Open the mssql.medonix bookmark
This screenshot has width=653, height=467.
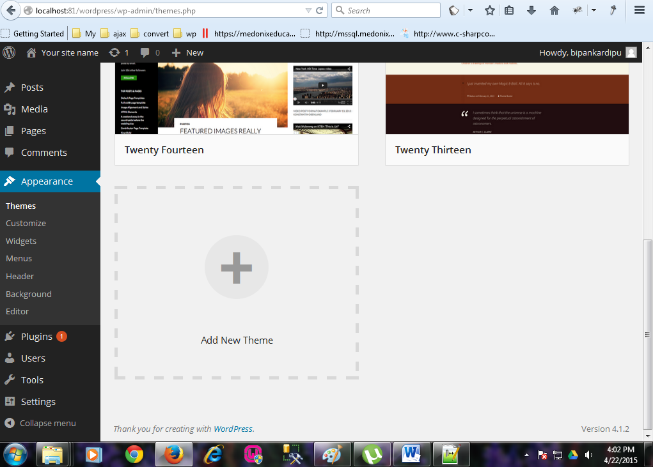348,34
